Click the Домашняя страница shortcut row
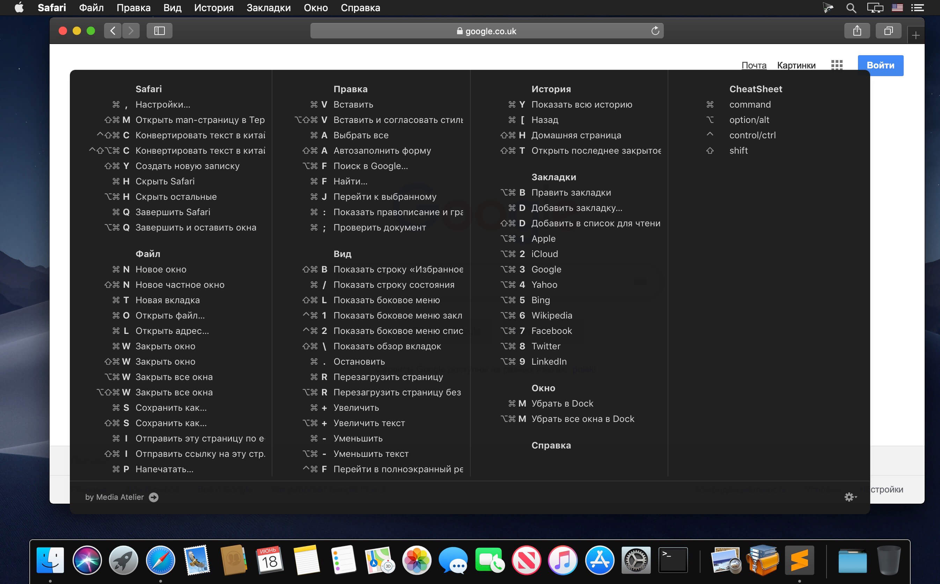 (x=561, y=135)
